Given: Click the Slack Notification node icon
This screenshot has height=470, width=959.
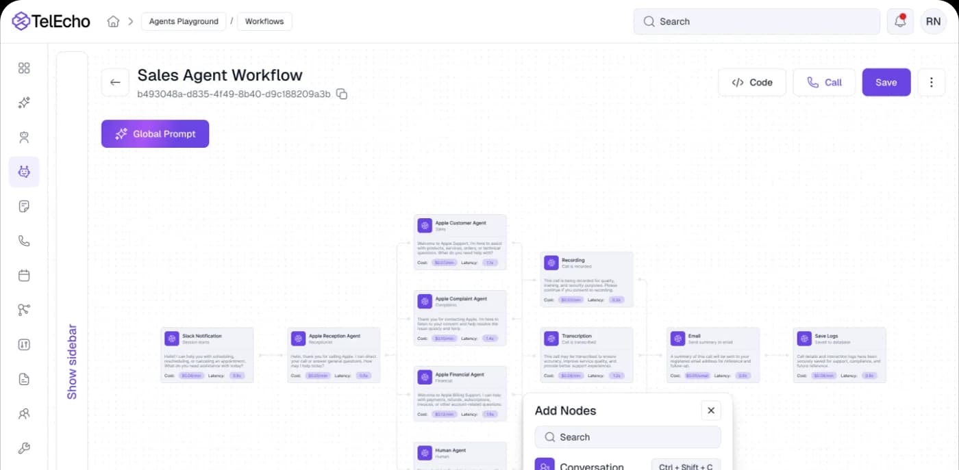Looking at the screenshot, I should (171, 338).
